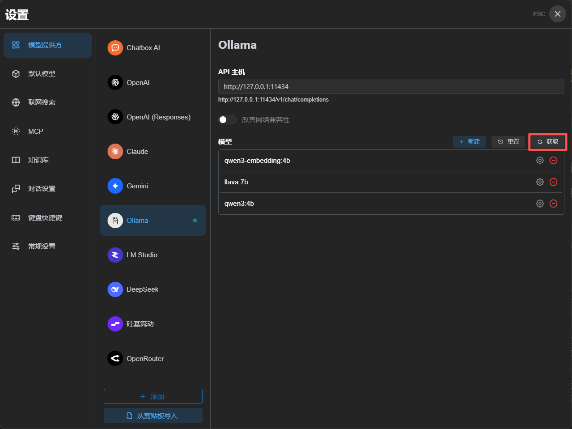The height and width of the screenshot is (429, 572).
Task: Select the Claude provider name
Action: click(137, 152)
